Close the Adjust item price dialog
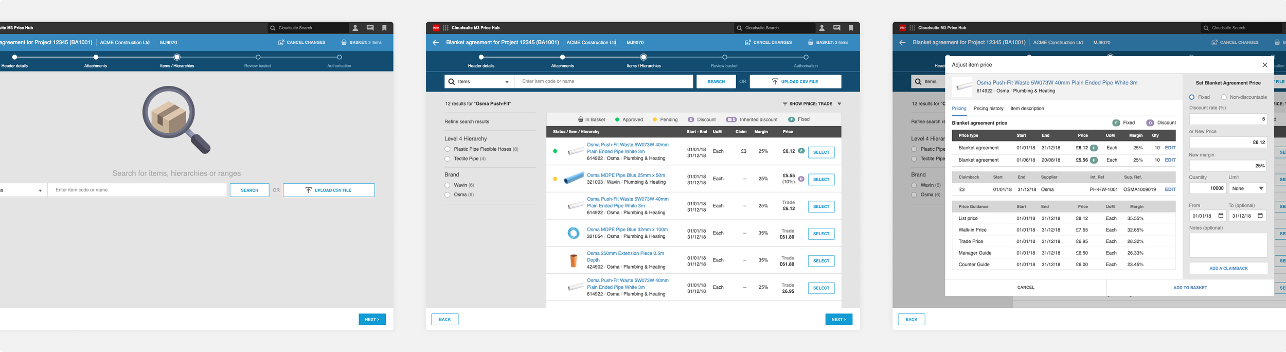Viewport: 1286px width, 352px height. (1265, 65)
